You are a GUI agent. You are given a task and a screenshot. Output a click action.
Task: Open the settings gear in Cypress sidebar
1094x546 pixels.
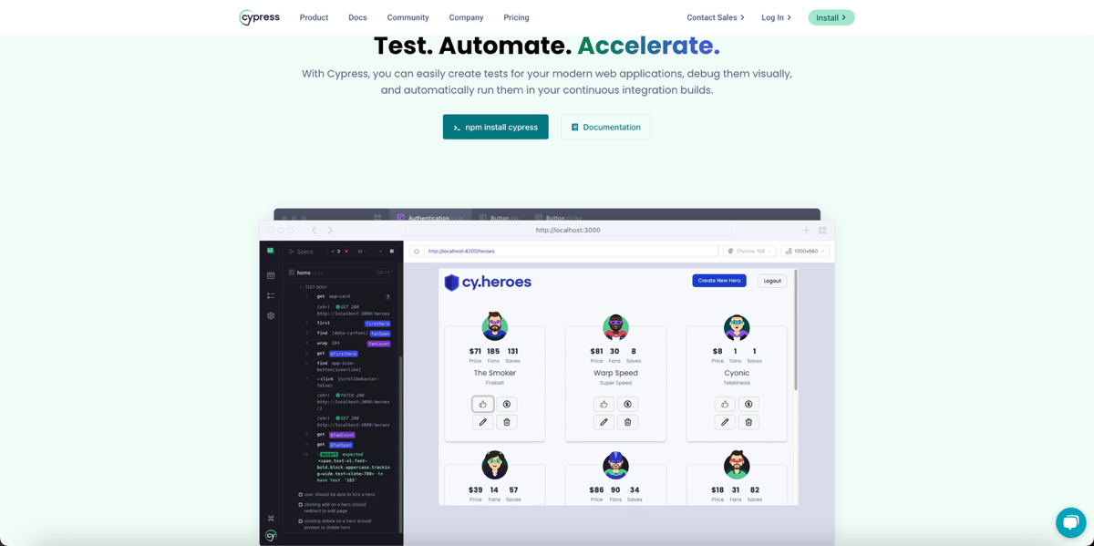coord(271,316)
